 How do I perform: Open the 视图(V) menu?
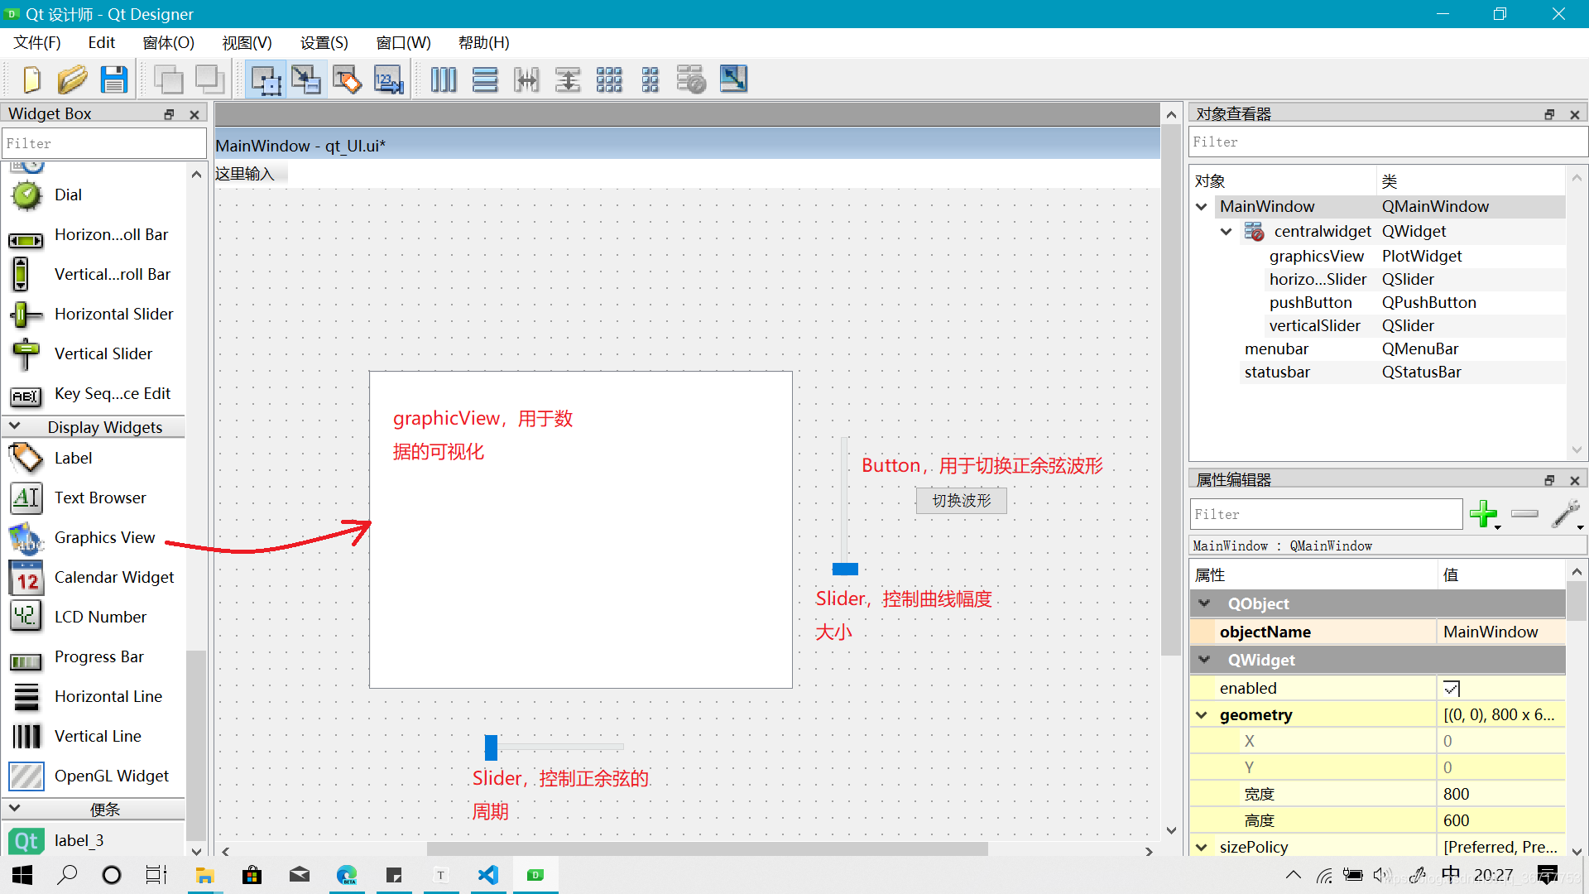tap(247, 42)
